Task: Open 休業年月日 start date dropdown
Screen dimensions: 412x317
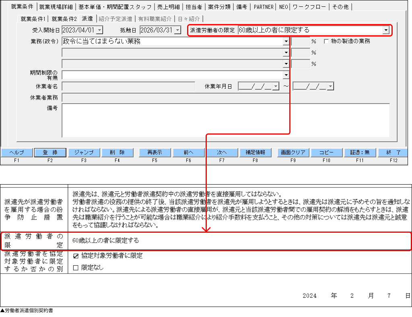Action: coord(276,86)
